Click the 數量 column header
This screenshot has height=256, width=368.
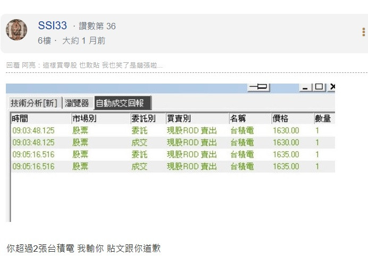(324, 118)
